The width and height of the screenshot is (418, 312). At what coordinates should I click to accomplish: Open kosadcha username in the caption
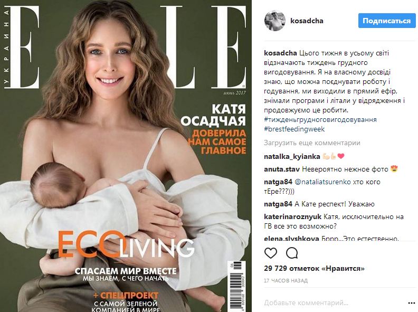click(280, 53)
